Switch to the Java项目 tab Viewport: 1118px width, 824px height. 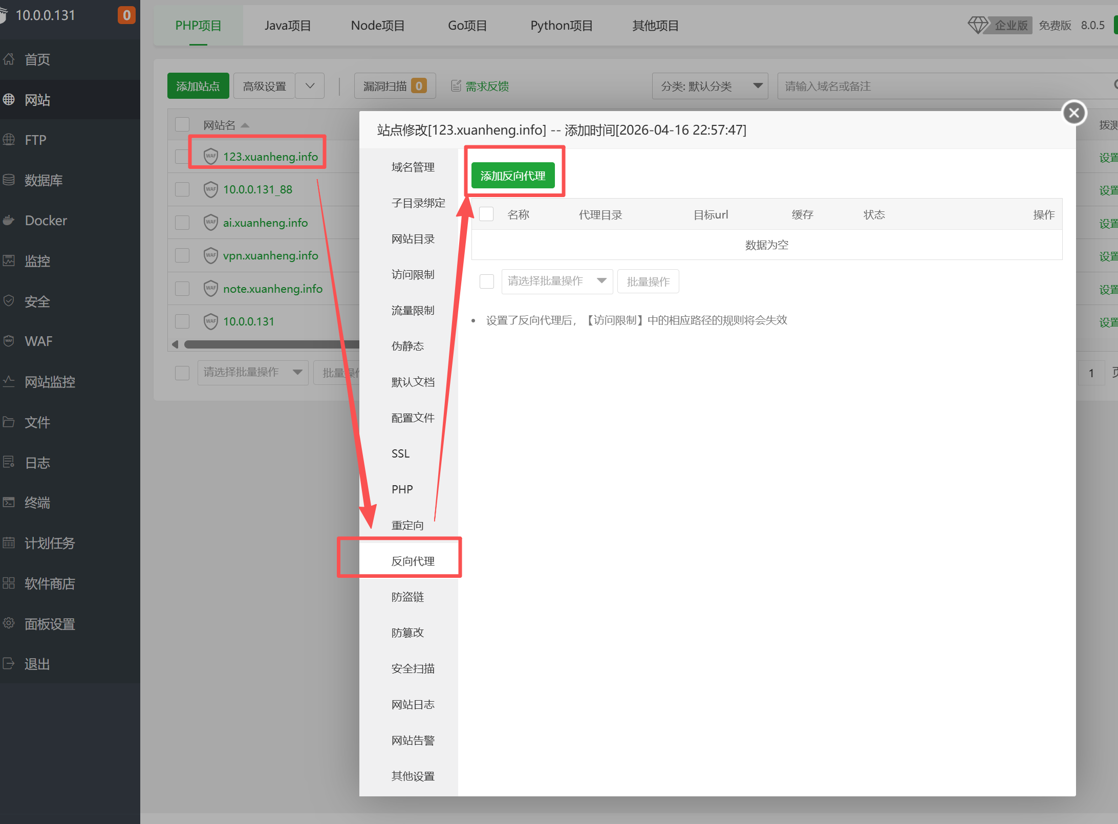(x=287, y=26)
